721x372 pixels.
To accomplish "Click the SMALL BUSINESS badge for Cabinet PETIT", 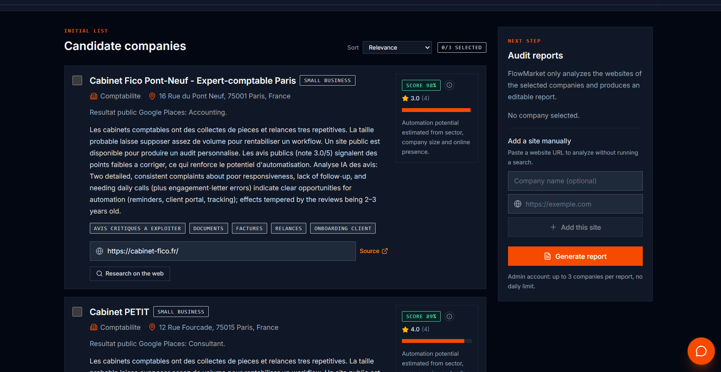I will point(181,312).
